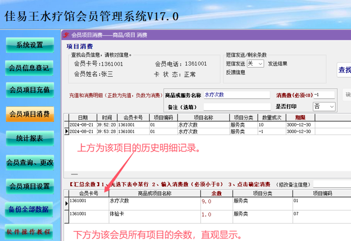Open 会员项目设置 in the sidebar
Screen dimensions: 351x241
tap(30, 186)
